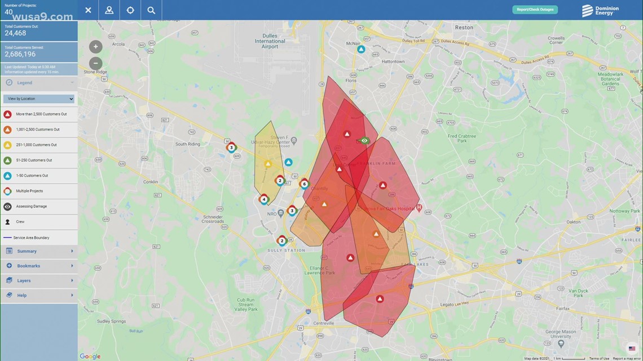This screenshot has width=643, height=361.
Task: Click the teal marker labeled 6 near Chantilly
Action: pos(304,183)
